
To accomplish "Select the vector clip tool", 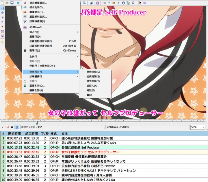I will (2, 36).
